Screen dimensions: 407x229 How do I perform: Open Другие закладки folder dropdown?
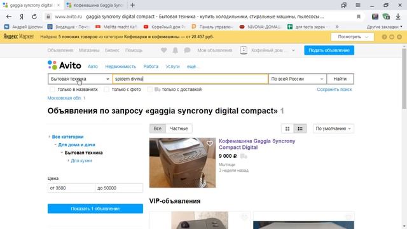[384, 27]
